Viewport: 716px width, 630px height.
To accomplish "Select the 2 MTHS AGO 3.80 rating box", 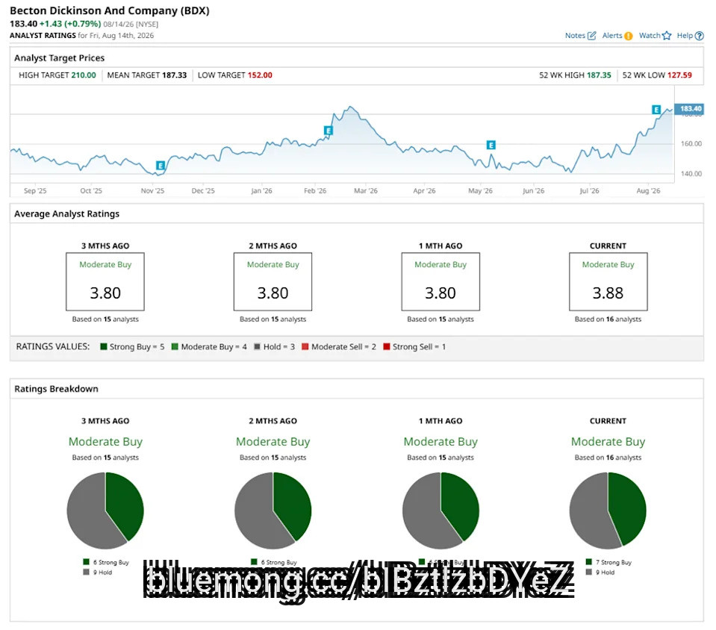I will [273, 281].
